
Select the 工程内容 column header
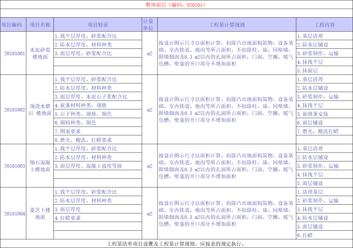[324, 25]
